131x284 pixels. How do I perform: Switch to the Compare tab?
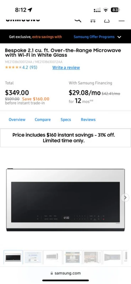coord(43,120)
